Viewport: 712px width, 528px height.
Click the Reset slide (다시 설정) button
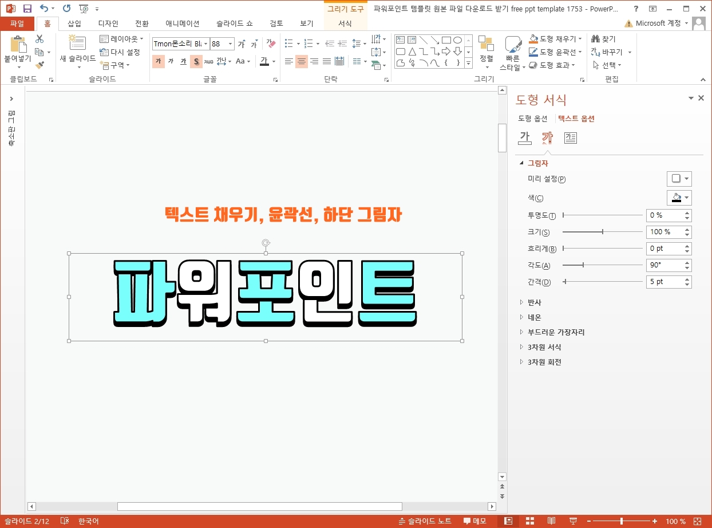(x=120, y=52)
